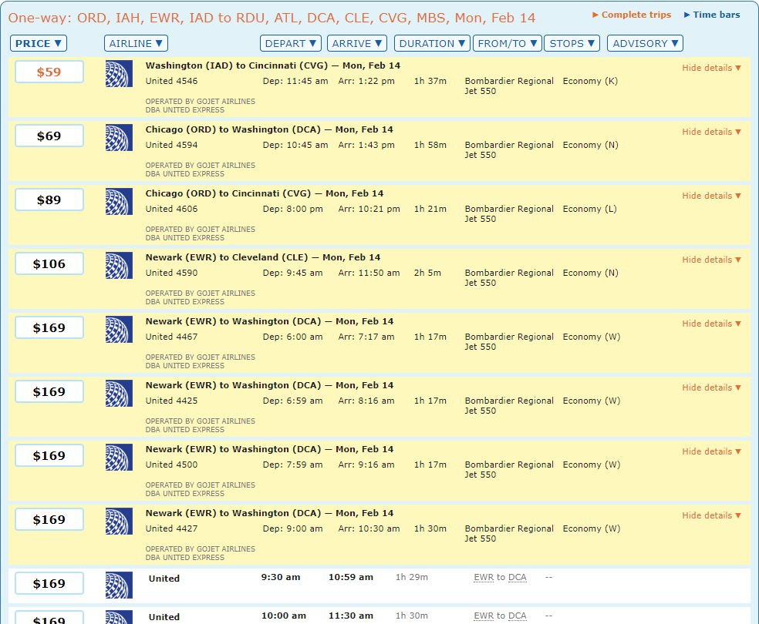Select the $59 fare button
This screenshot has width=759, height=624.
click(x=49, y=72)
